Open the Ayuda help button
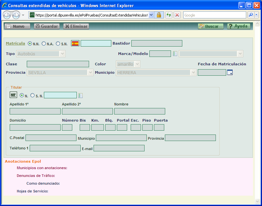 point(238,27)
